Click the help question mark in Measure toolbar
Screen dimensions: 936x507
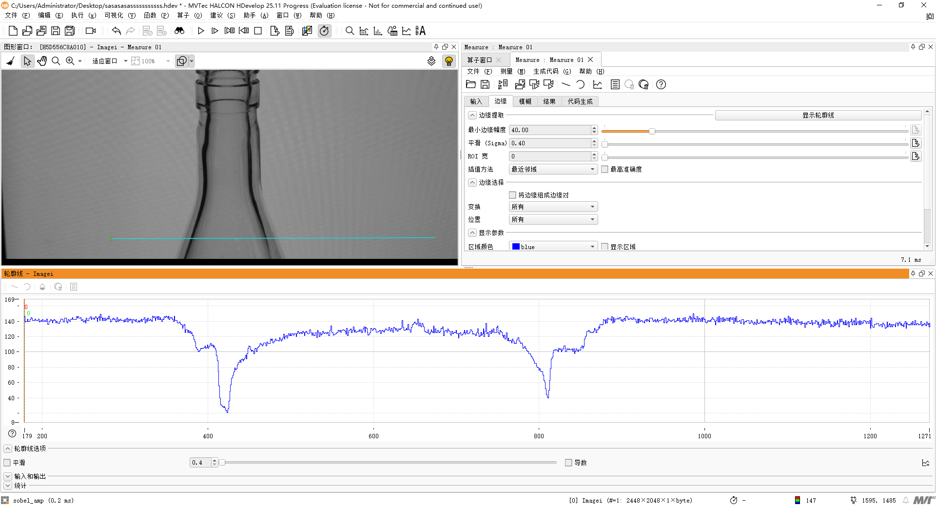661,84
